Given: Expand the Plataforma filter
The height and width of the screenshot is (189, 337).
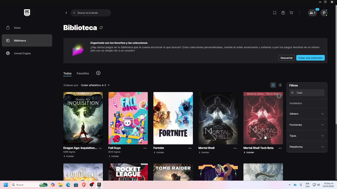Looking at the screenshot, I should click(307, 147).
